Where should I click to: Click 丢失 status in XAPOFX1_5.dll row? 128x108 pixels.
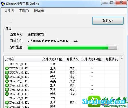pyautogui.click(x=53, y=73)
